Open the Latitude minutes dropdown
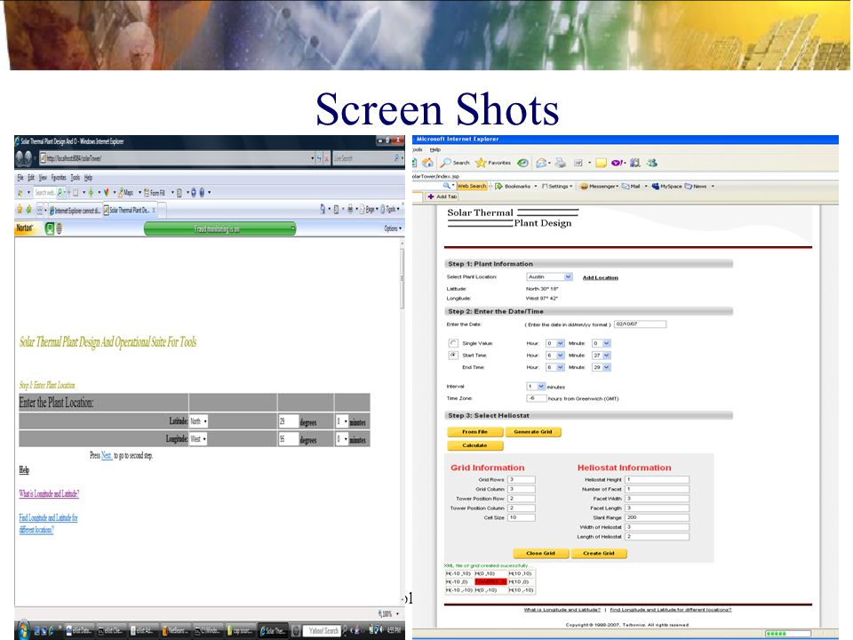The width and height of the screenshot is (853, 640). tap(341, 421)
